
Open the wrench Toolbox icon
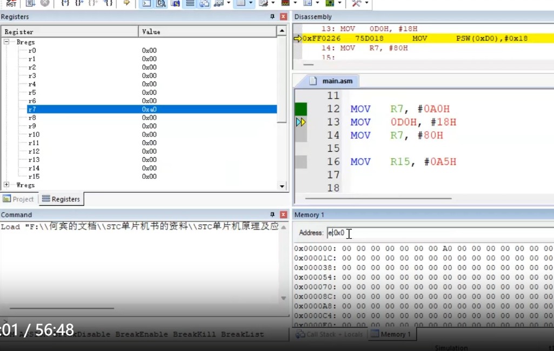click(357, 3)
